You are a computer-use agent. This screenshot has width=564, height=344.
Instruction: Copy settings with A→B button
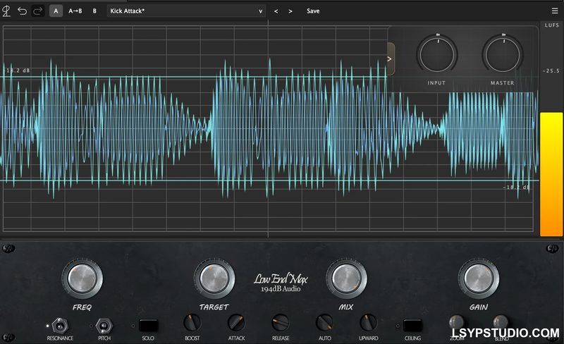pyautogui.click(x=75, y=11)
